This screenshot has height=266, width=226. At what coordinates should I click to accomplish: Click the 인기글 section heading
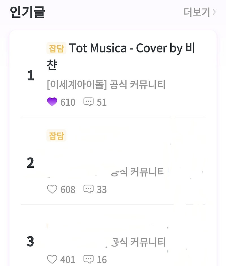tap(27, 12)
